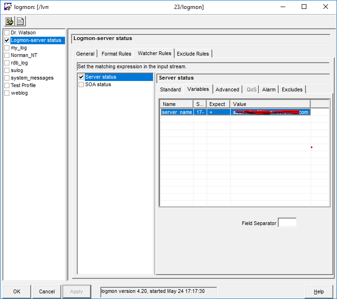Image resolution: width=337 pixels, height=299 pixels.
Task: Switch to the Exclude Rules tab
Action: pyautogui.click(x=193, y=54)
